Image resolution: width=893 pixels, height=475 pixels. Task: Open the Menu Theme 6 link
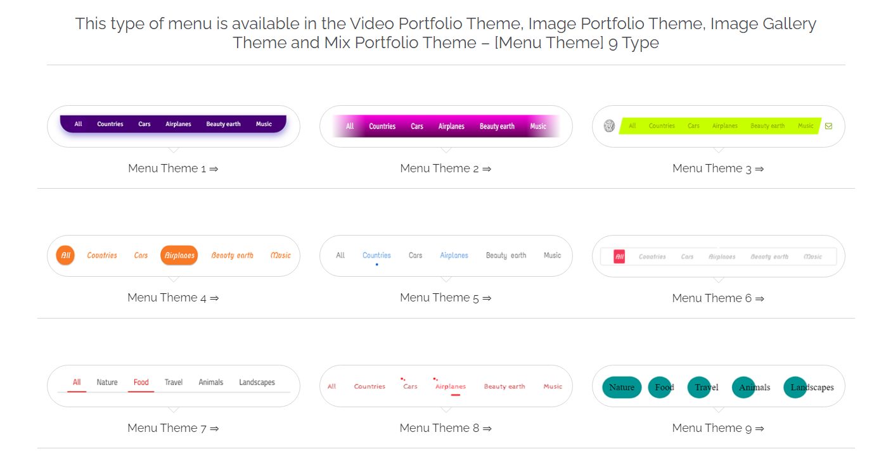tap(718, 298)
